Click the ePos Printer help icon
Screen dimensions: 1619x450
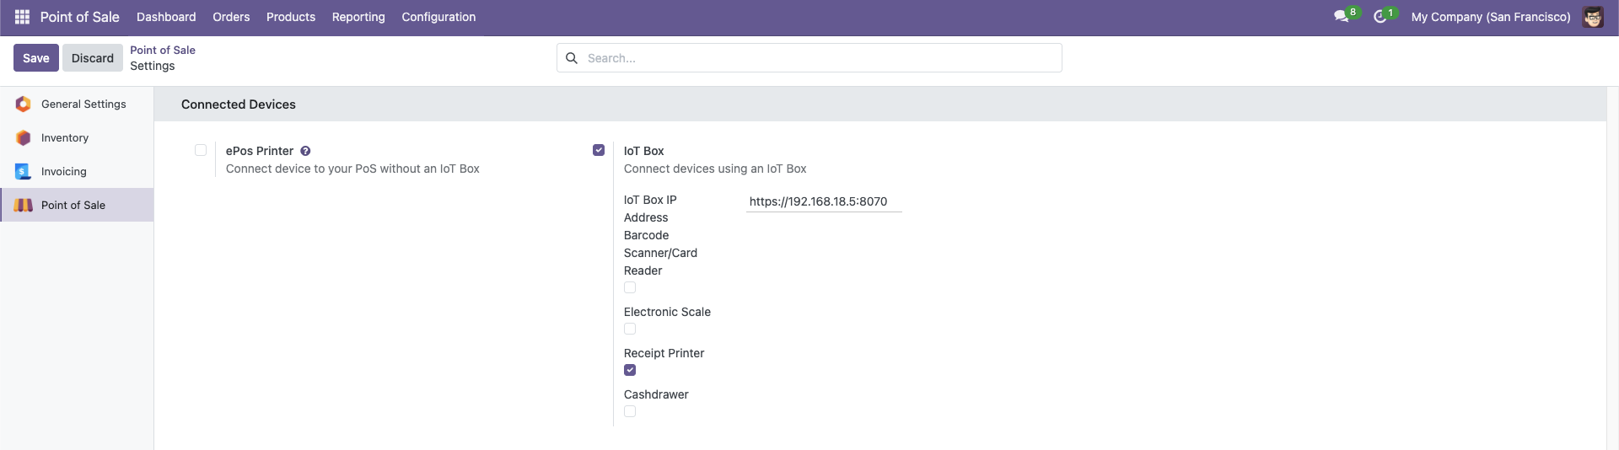pos(305,151)
